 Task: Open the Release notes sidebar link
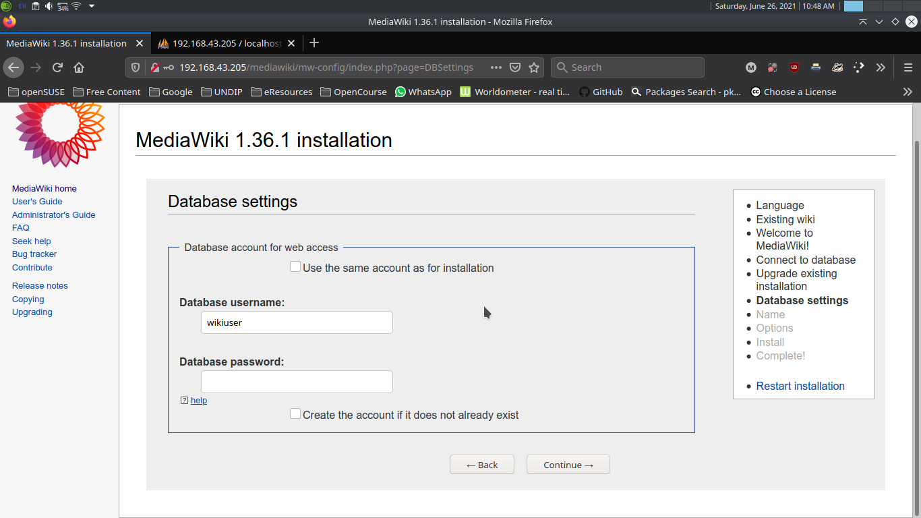point(40,286)
